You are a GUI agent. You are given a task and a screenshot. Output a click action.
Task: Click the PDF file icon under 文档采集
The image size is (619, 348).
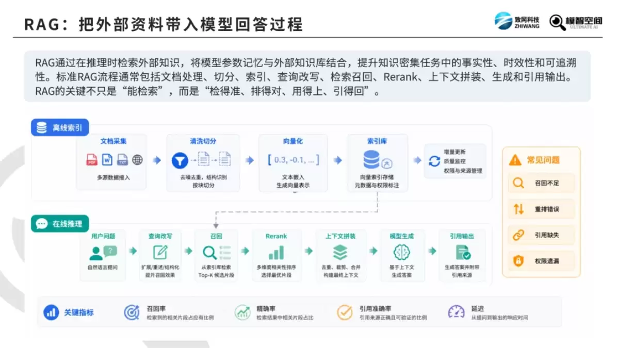pyautogui.click(x=92, y=160)
